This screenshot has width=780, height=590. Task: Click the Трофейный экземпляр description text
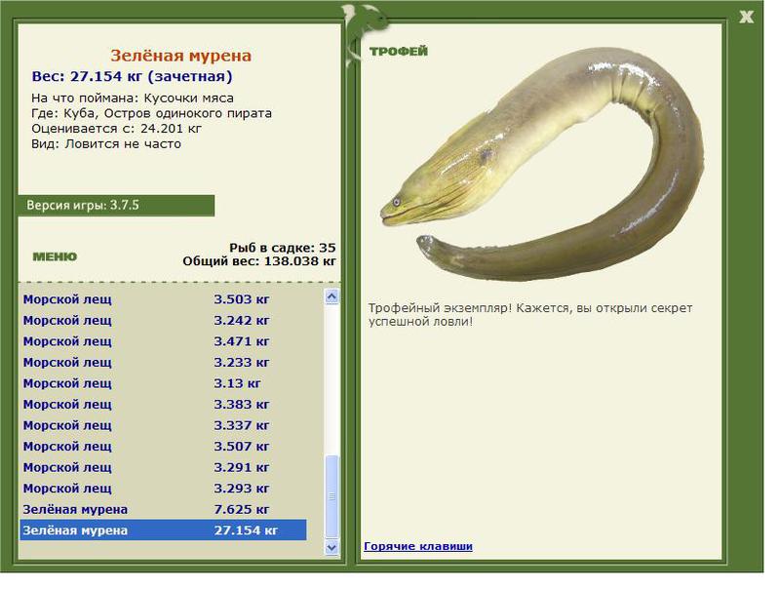[x=530, y=314]
